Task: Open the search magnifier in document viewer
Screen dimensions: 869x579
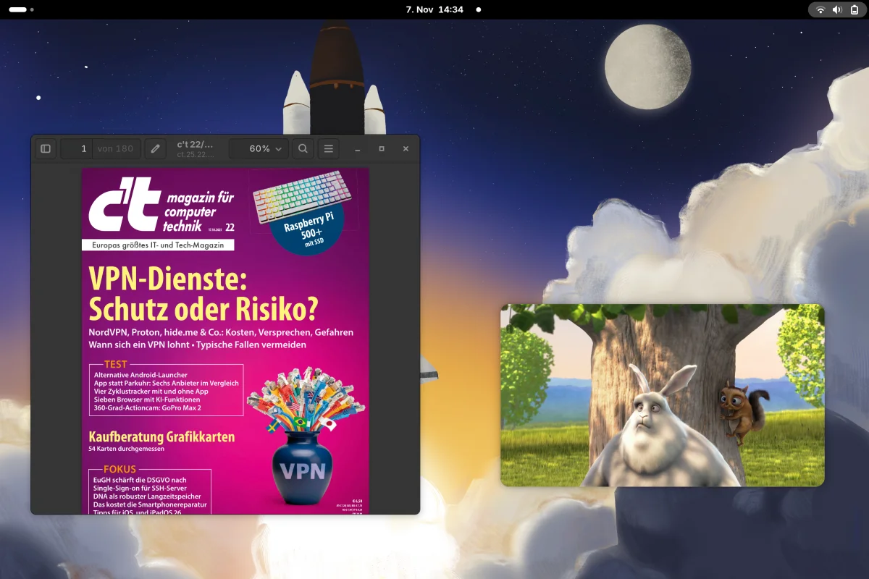Action: [303, 148]
